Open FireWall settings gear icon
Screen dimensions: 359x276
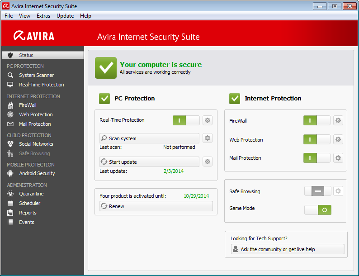(338, 120)
